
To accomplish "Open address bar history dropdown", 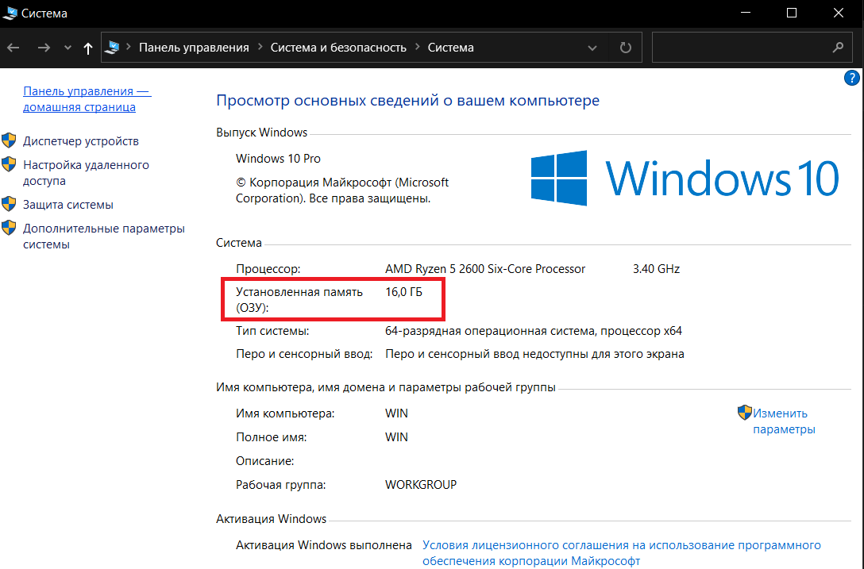I will [592, 48].
